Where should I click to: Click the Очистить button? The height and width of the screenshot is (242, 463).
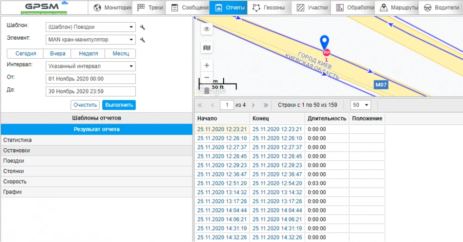coord(85,105)
